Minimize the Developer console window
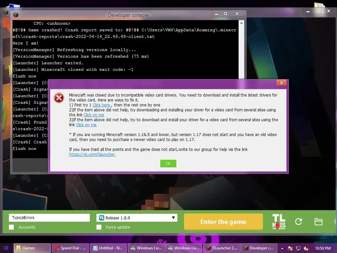Image resolution: width=337 pixels, height=253 pixels. click(x=217, y=14)
